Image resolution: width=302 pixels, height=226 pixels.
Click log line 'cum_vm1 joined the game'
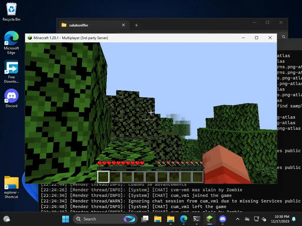(136, 195)
